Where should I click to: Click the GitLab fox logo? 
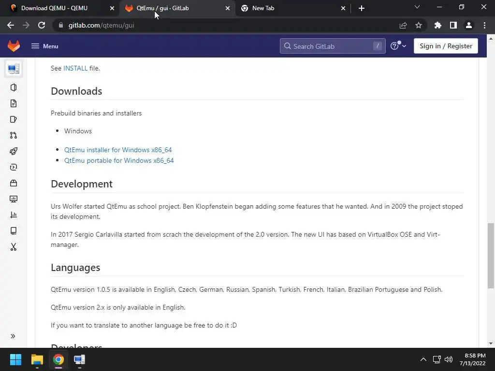point(14,46)
